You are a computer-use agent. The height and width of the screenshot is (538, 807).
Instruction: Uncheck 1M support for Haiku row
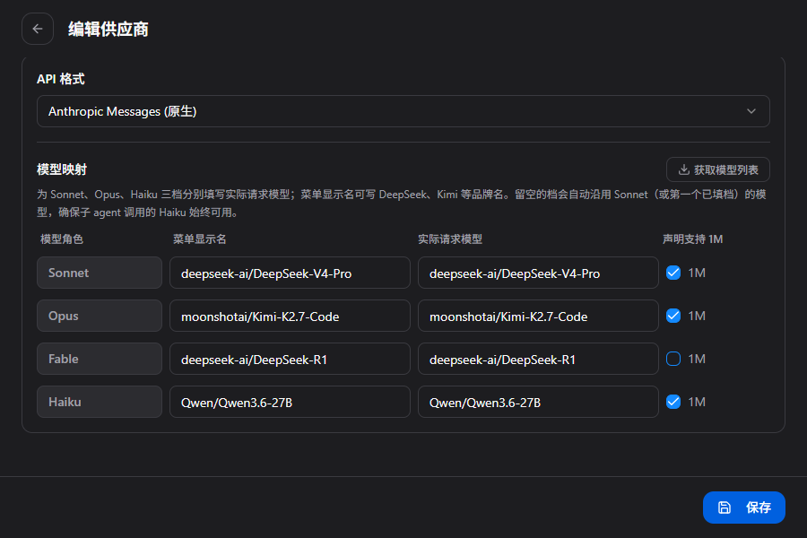(673, 402)
